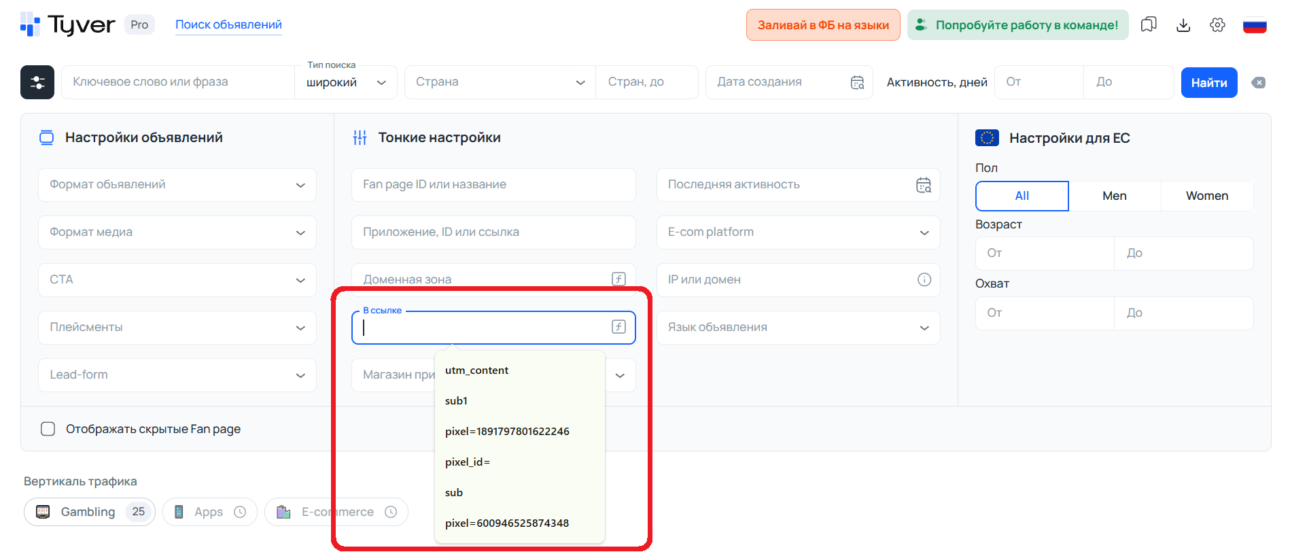
Task: Open calendar icon in Последняя активность
Action: (x=924, y=185)
